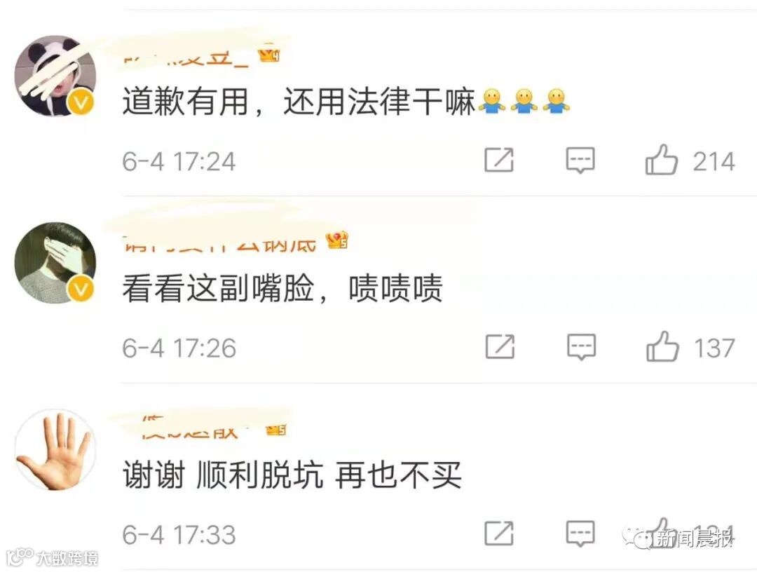The width and height of the screenshot is (757, 572).
Task: Click crown badge beside second username
Action: 336,240
